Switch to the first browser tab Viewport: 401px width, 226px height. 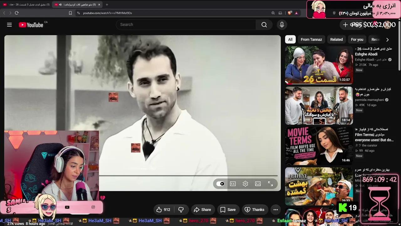coord(26,5)
